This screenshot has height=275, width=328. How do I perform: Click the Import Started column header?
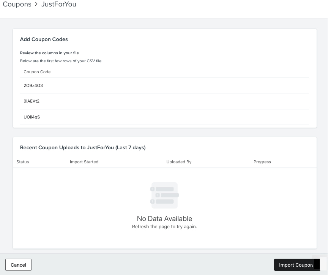click(x=84, y=162)
